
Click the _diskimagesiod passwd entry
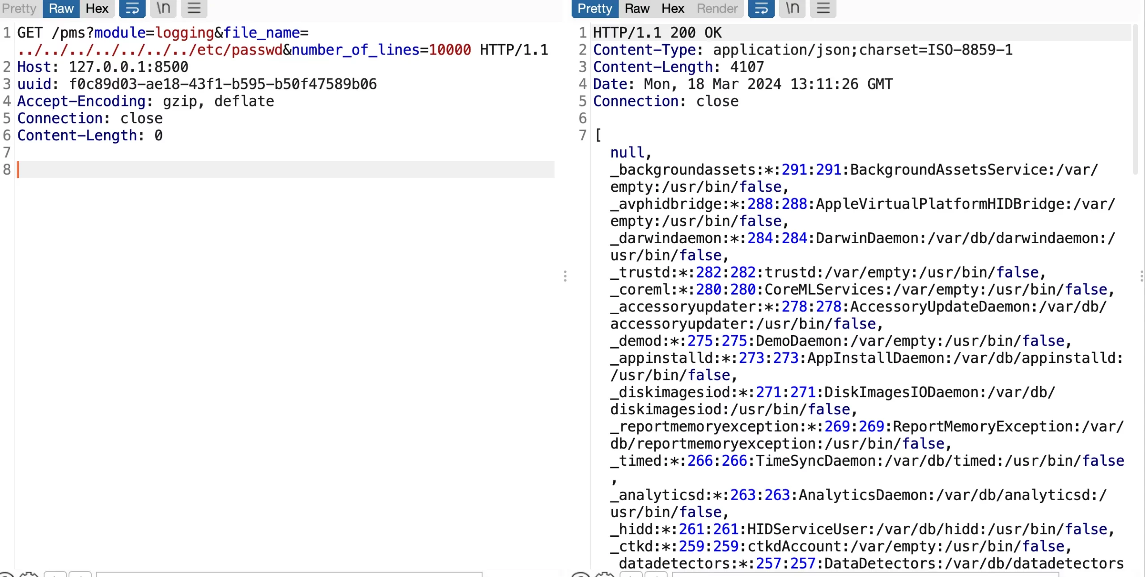click(x=833, y=401)
